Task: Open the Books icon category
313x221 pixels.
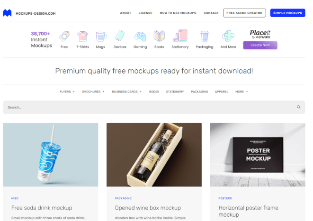Action: click(x=159, y=36)
